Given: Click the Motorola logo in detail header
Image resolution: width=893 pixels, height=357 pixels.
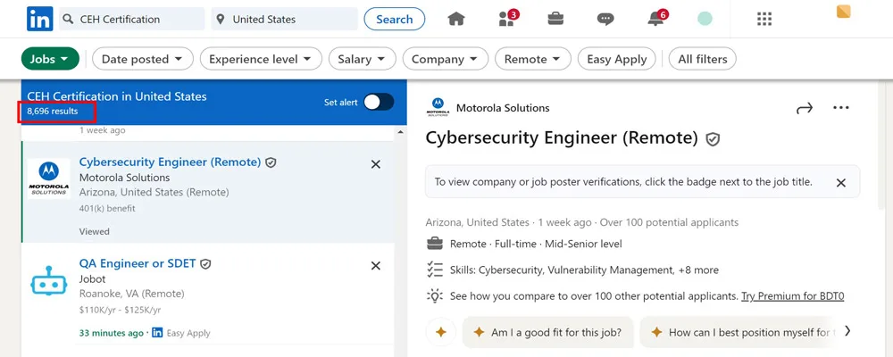Looking at the screenshot, I should click(x=438, y=108).
